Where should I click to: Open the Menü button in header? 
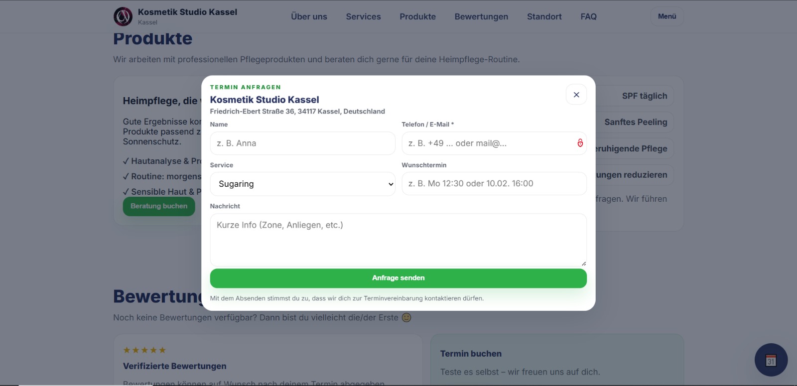[x=666, y=16]
